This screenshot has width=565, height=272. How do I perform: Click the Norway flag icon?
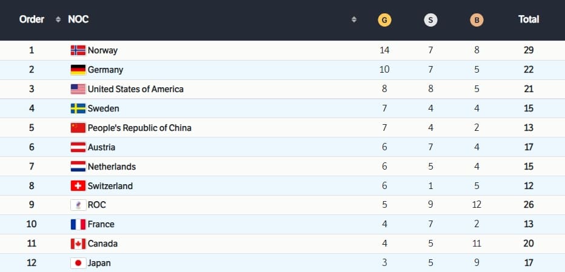click(78, 50)
